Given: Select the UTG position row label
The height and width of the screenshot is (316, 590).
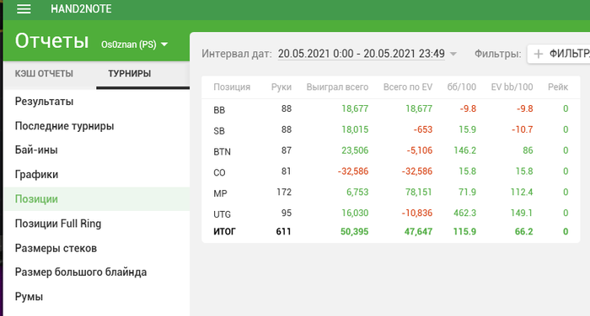Looking at the screenshot, I should [x=222, y=214].
